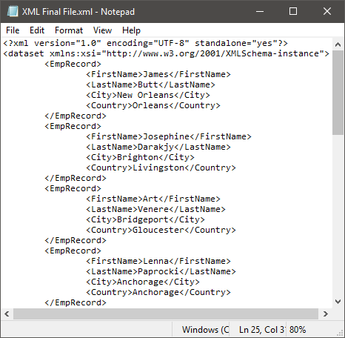
Task: Open the View menu
Action: tap(102, 30)
